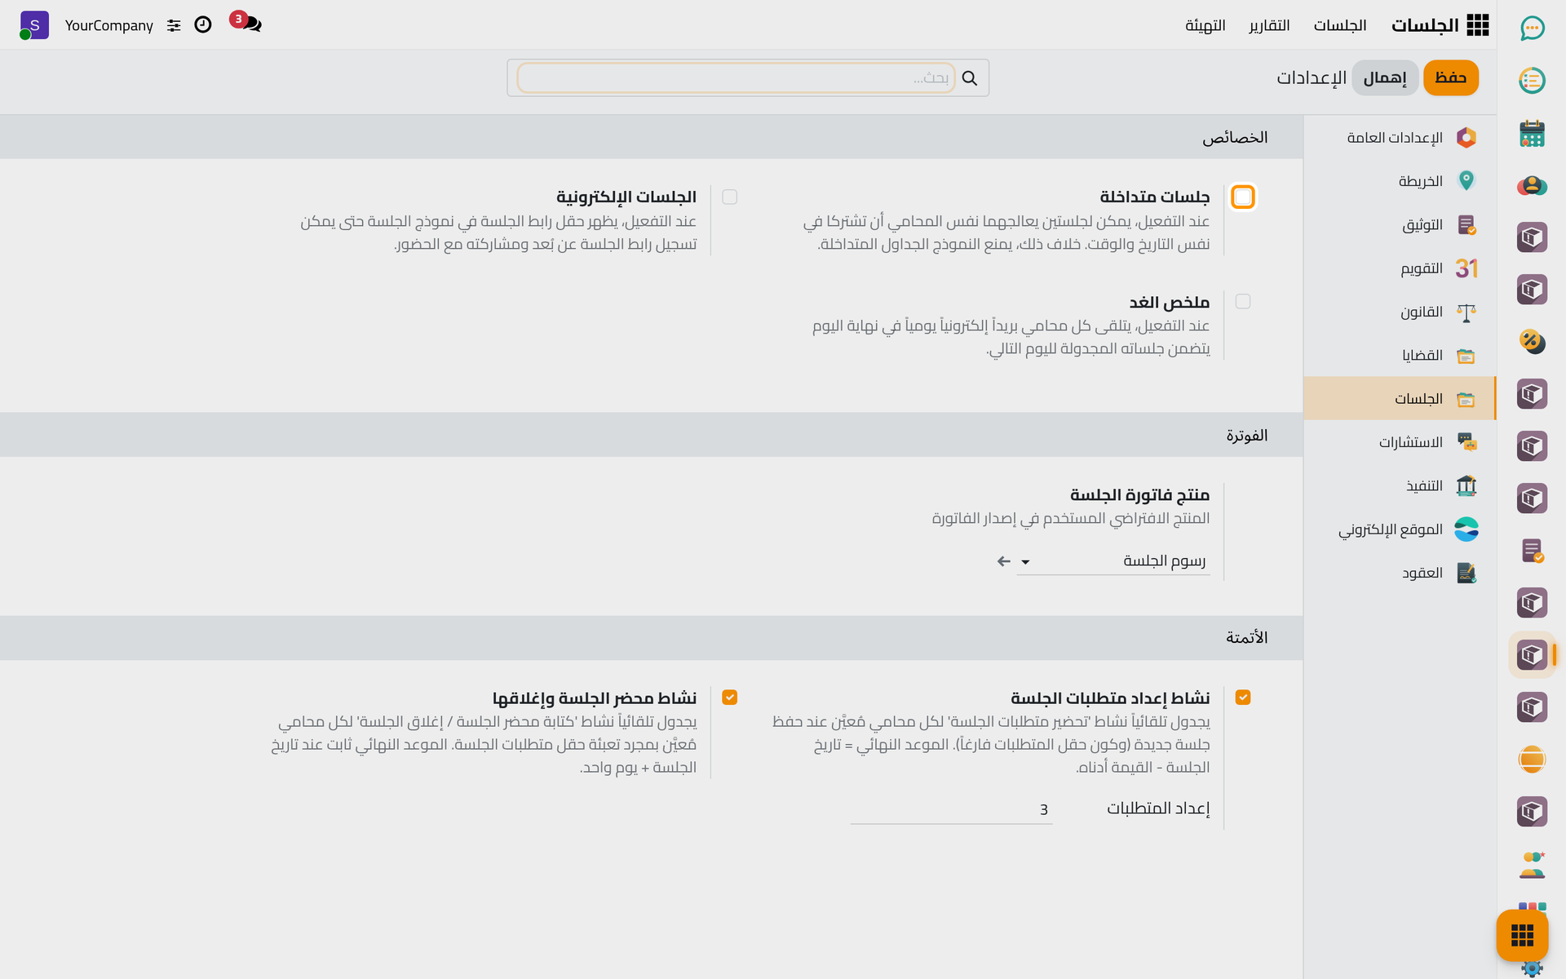Open the Discuss chat bubble in the sidebar
The width and height of the screenshot is (1566, 979).
(x=1532, y=29)
